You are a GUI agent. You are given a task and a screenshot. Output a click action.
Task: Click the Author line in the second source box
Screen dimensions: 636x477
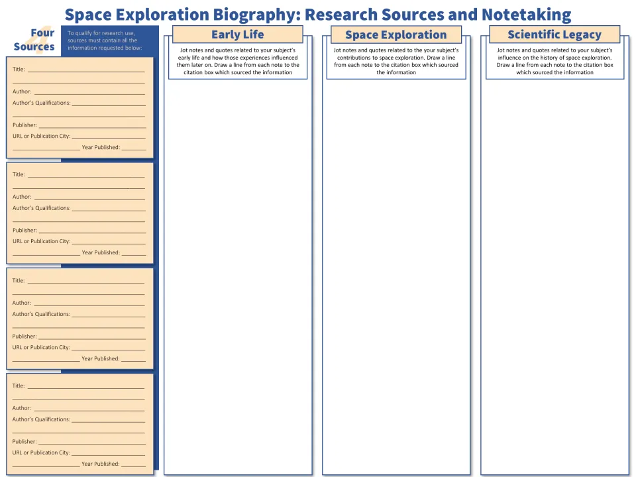[89, 197]
